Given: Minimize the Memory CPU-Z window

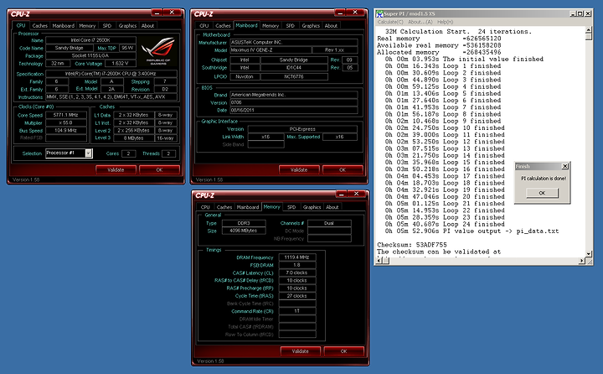Looking at the screenshot, I should [x=341, y=194].
